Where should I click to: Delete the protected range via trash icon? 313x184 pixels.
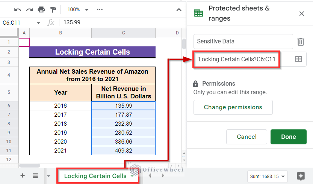tap(301, 42)
